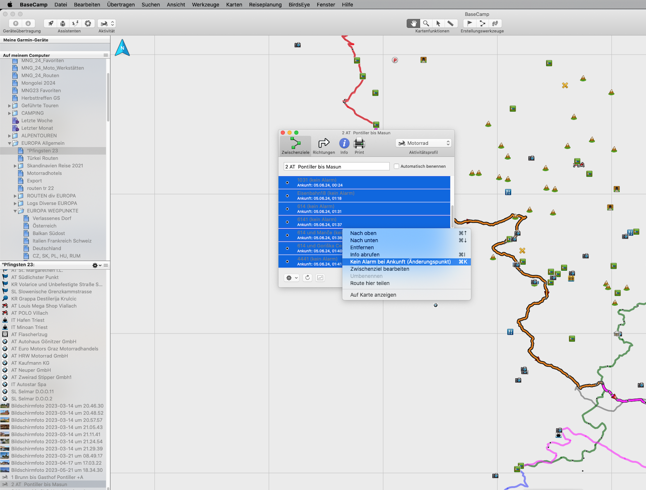Click the library options lines icon beside Auf meinem Computer
The width and height of the screenshot is (646, 490).
[106, 55]
